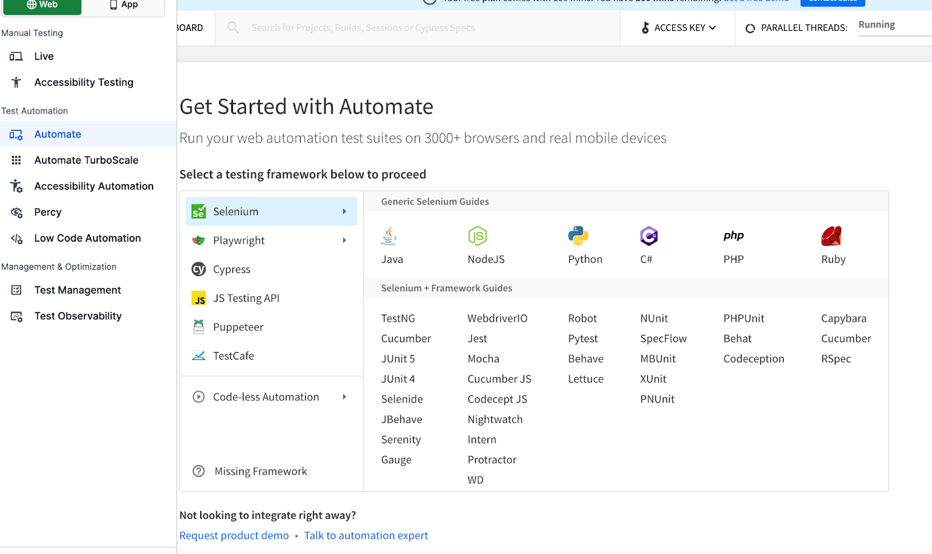
Task: Focus the project search field
Action: pos(408,27)
